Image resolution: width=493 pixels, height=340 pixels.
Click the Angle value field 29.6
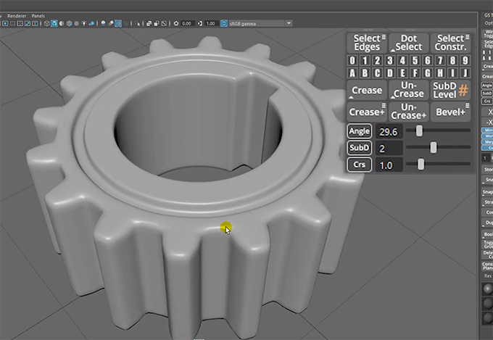(389, 131)
